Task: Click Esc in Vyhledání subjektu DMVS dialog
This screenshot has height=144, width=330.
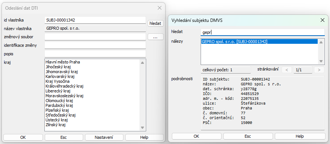Action: pyautogui.click(x=248, y=136)
